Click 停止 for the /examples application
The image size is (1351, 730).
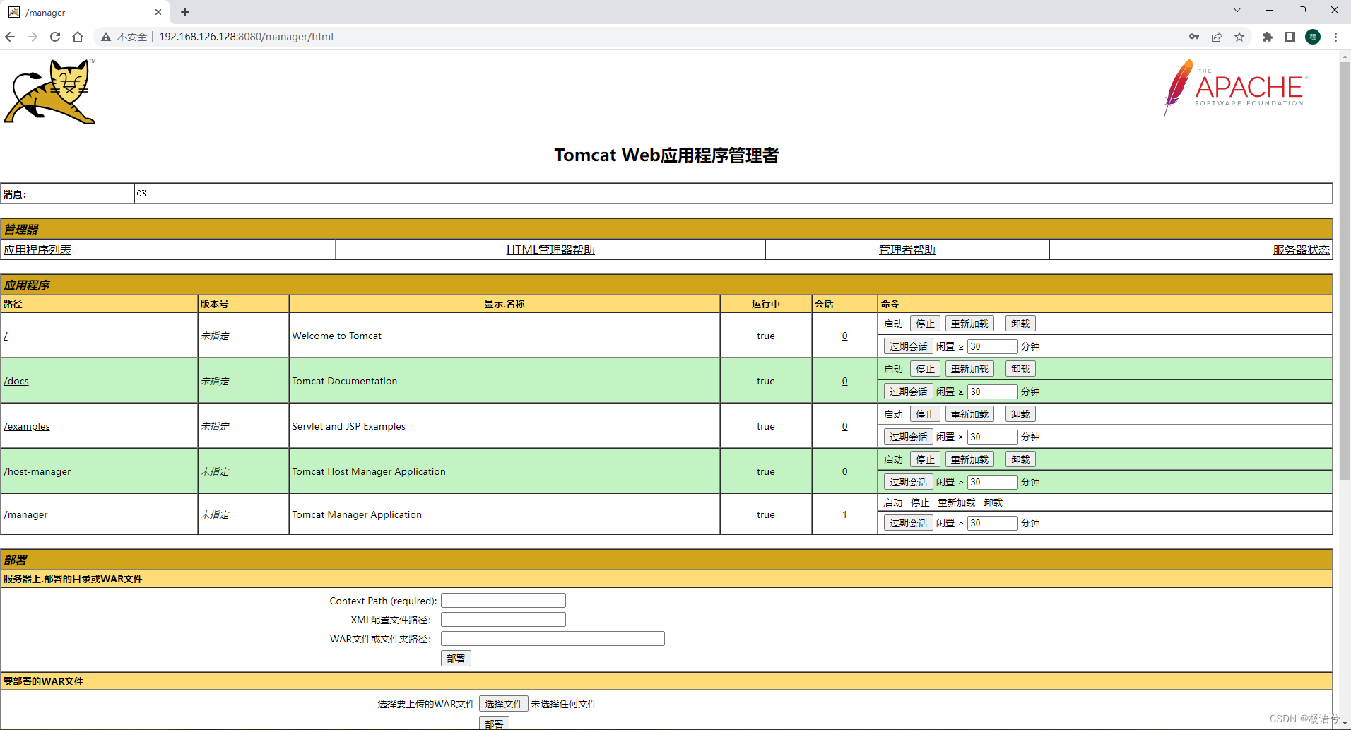point(925,414)
